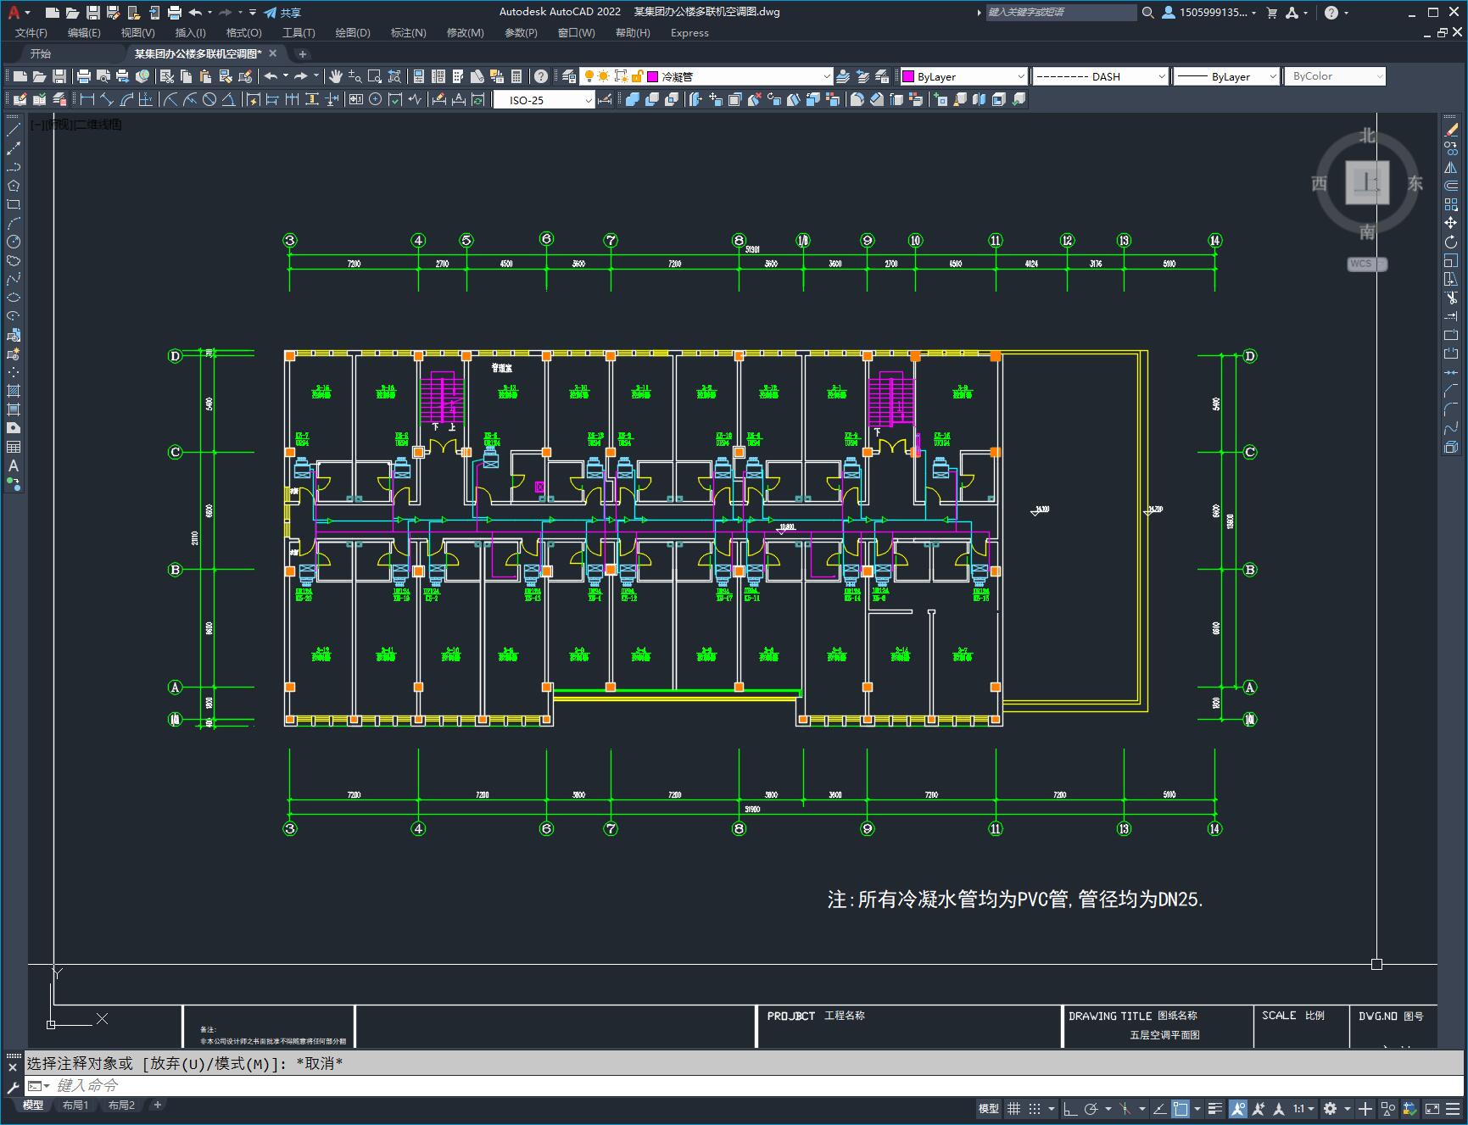
Task: Select the Revision Cloud tool
Action: coord(14,260)
